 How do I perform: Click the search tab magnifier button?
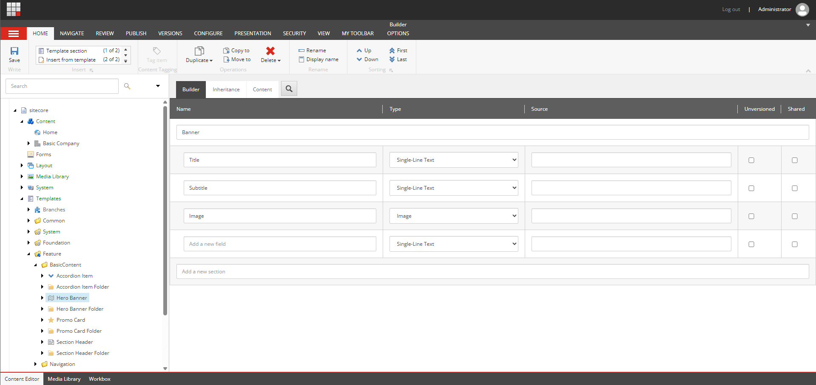pos(289,89)
